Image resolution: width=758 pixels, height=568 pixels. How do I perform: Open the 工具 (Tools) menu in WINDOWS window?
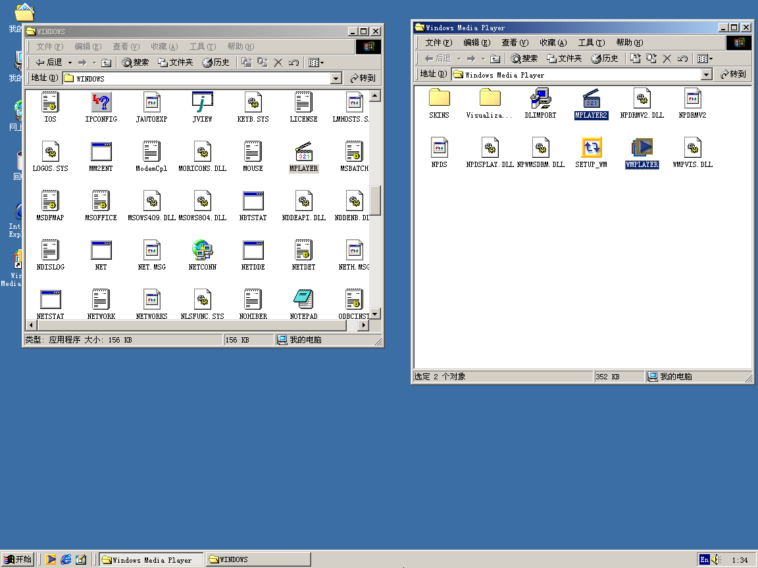201,46
